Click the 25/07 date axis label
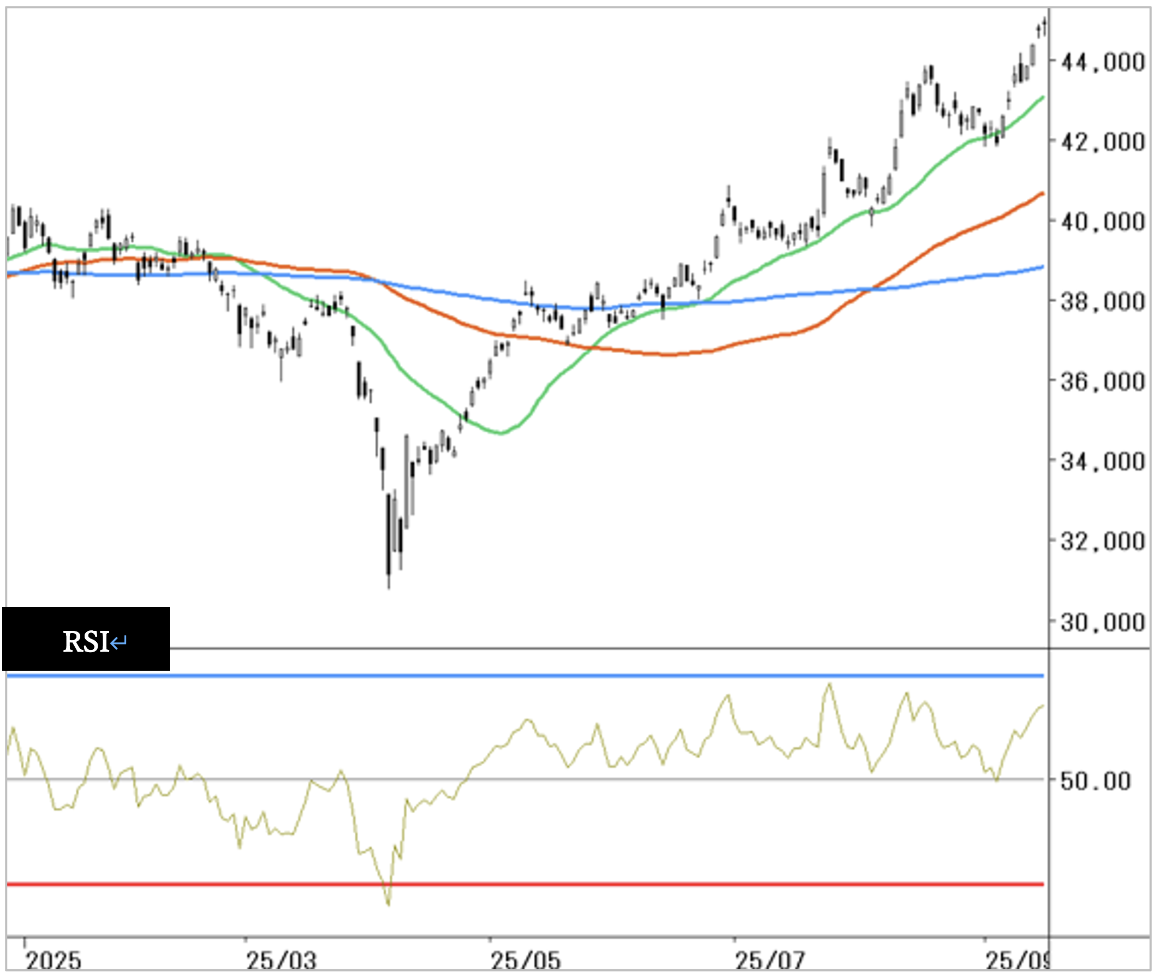This screenshot has width=1154, height=978. coord(770,961)
